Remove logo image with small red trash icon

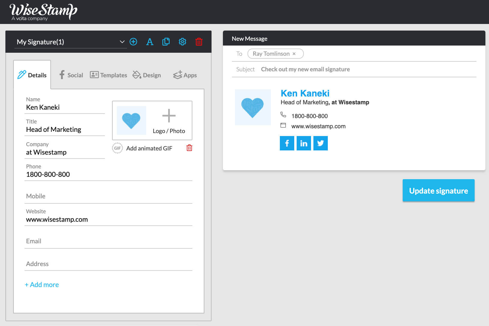coord(189,148)
